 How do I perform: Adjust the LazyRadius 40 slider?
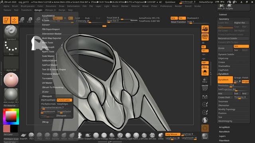(x=173, y=138)
